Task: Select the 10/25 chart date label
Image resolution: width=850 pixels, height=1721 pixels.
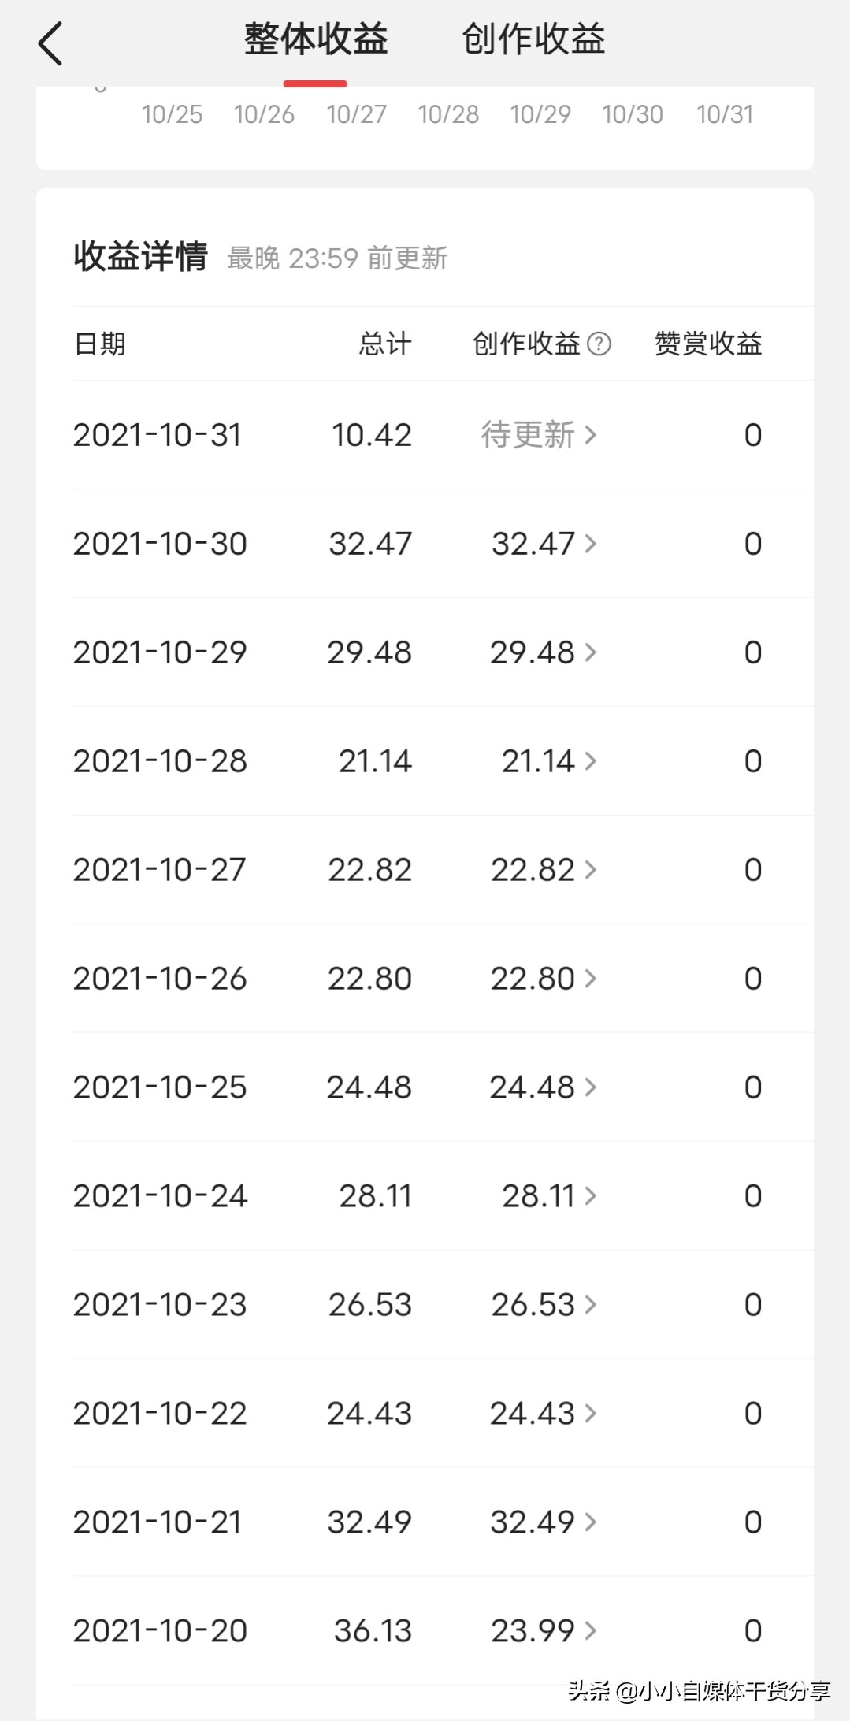Action: click(172, 114)
